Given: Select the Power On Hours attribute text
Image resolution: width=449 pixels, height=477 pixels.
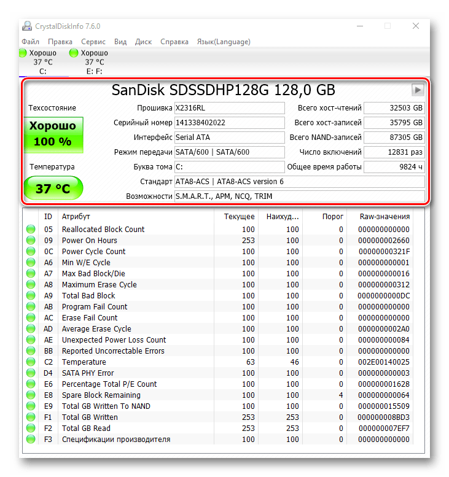Looking at the screenshot, I should click(x=90, y=240).
